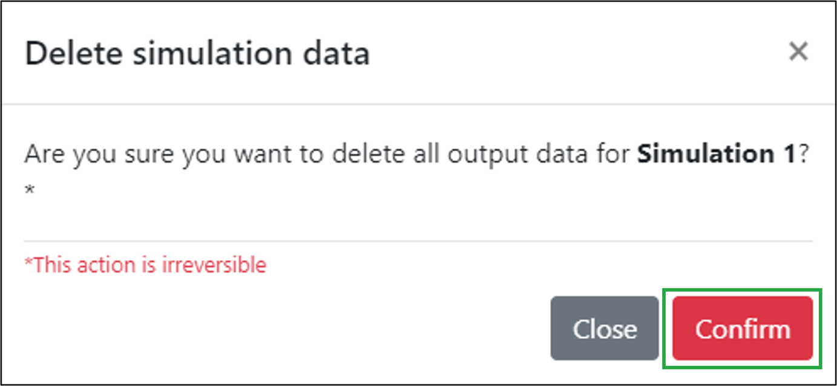Cancel the deletion with the Close button
This screenshot has width=837, height=386.
pos(604,329)
